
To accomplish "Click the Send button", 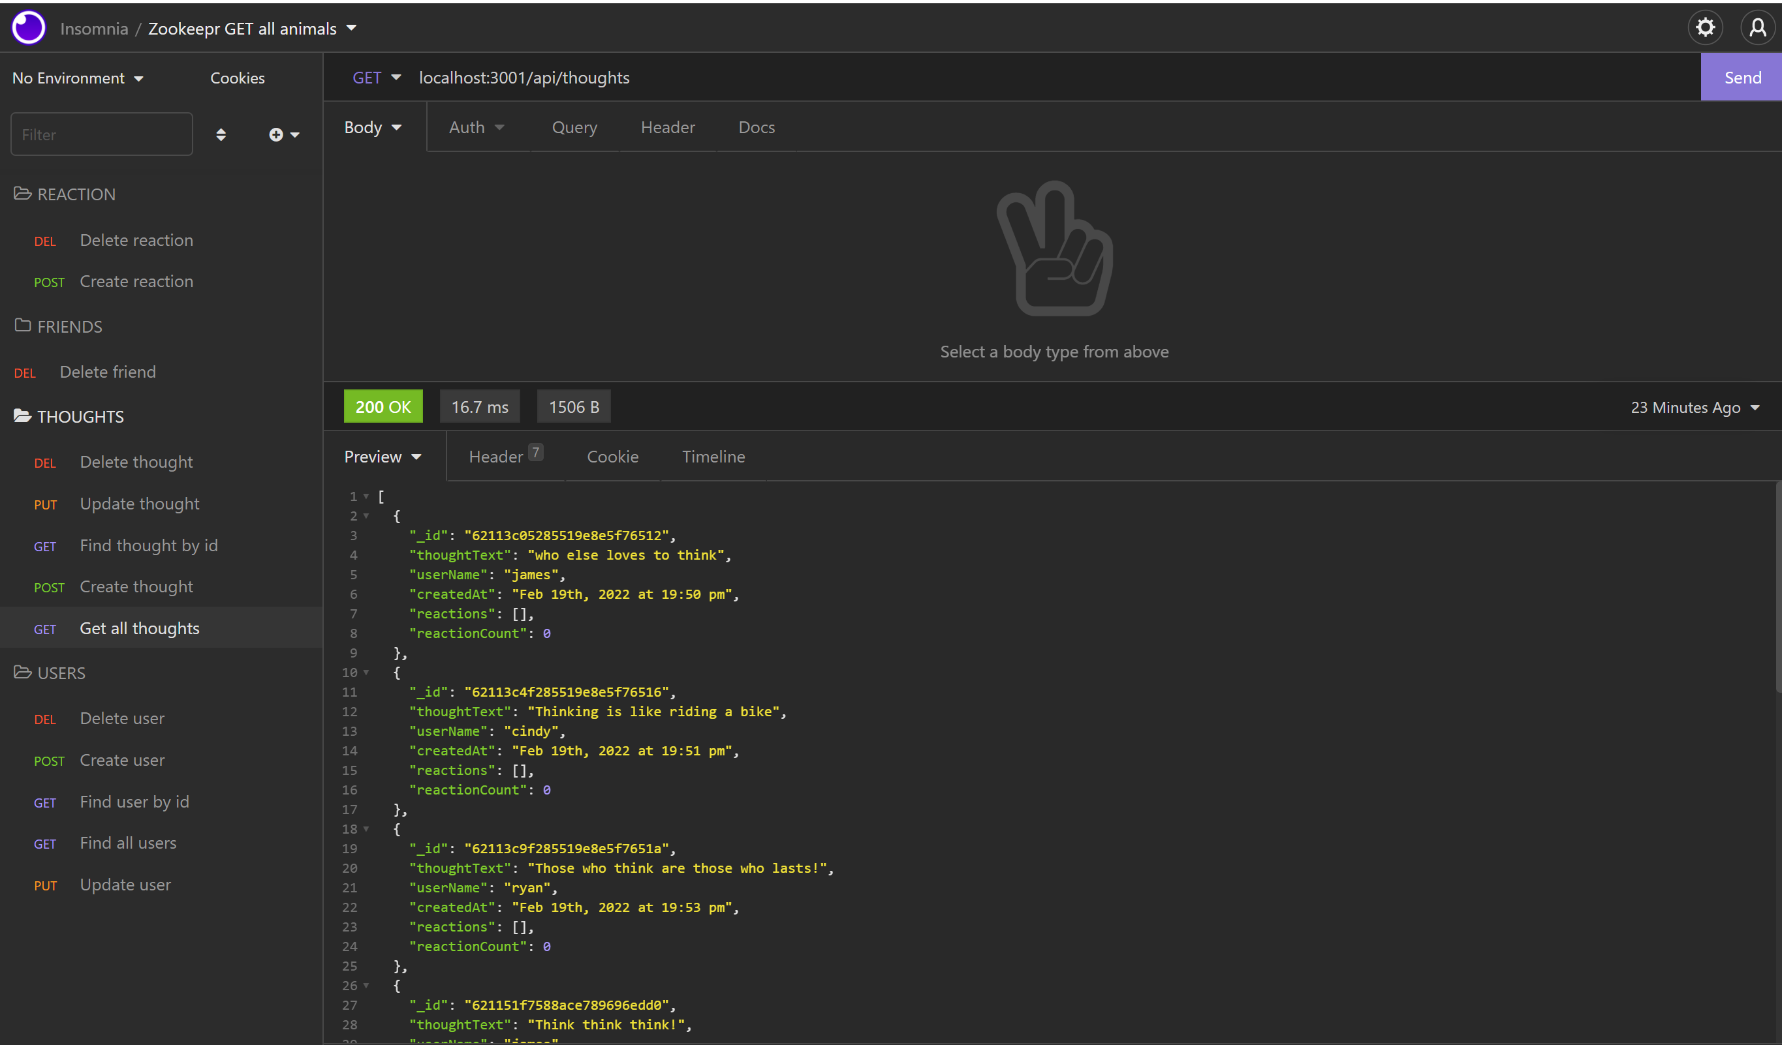I will pyautogui.click(x=1741, y=77).
